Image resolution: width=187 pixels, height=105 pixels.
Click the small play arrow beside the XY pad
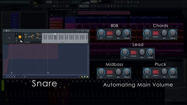point(16,34)
